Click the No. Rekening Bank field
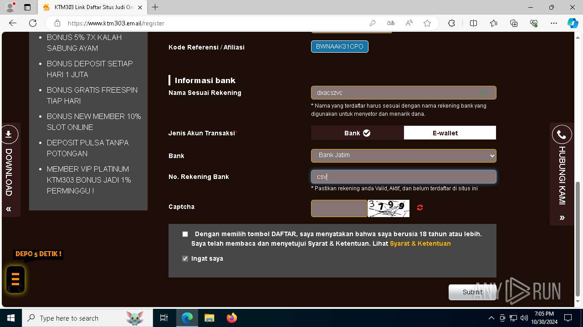 pos(404,177)
